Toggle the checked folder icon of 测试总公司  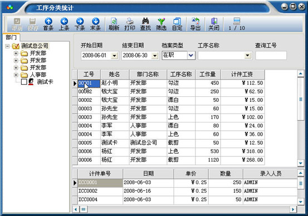tap(16, 46)
